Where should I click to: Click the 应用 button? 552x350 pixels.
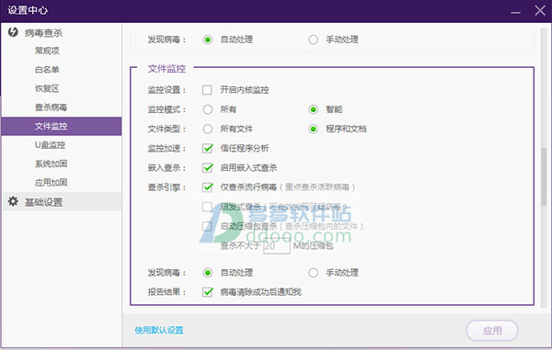pos(492,331)
